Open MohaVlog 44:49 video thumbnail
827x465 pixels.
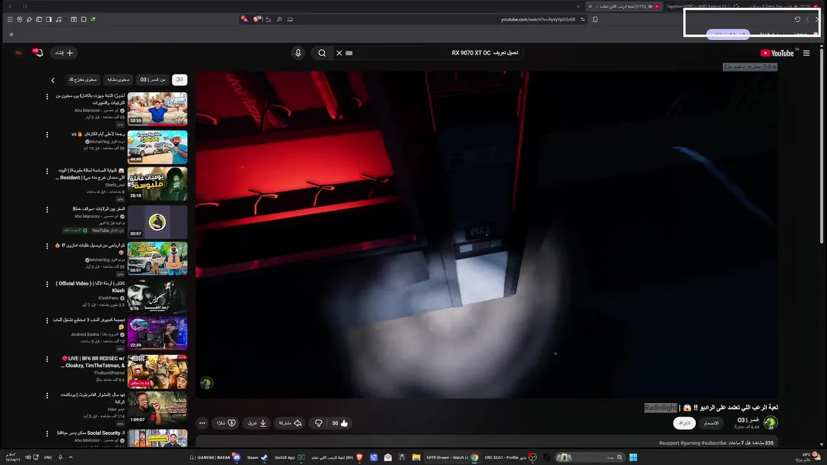tap(157, 147)
